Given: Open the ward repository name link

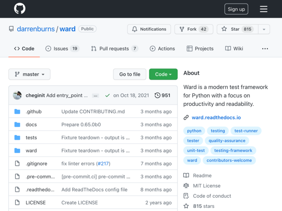Looking at the screenshot, I should click(67, 29).
